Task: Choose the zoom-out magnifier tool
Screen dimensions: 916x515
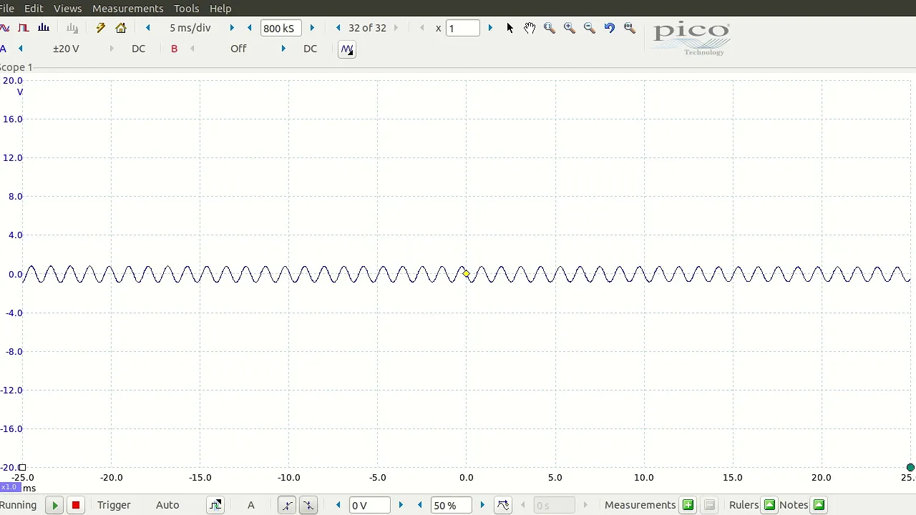Action: click(590, 28)
